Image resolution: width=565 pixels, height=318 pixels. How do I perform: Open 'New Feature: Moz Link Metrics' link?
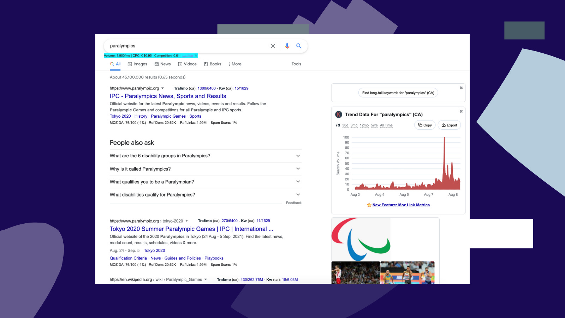[401, 205]
